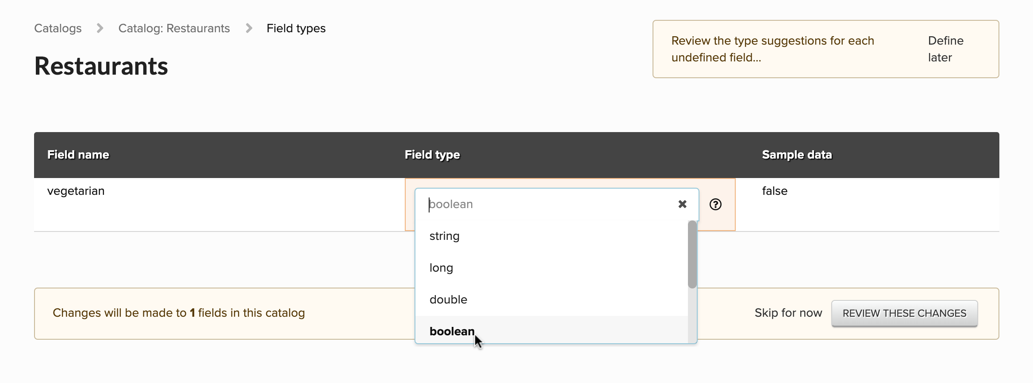Click the Review These Changes button
Viewport: 1033px width, 383px height.
pyautogui.click(x=904, y=313)
